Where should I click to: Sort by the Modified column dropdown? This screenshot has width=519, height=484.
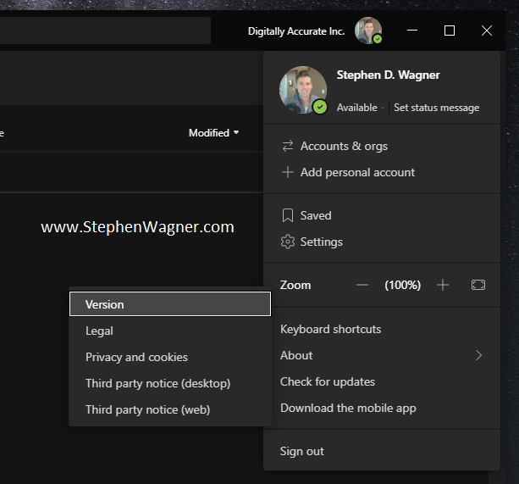tap(214, 133)
